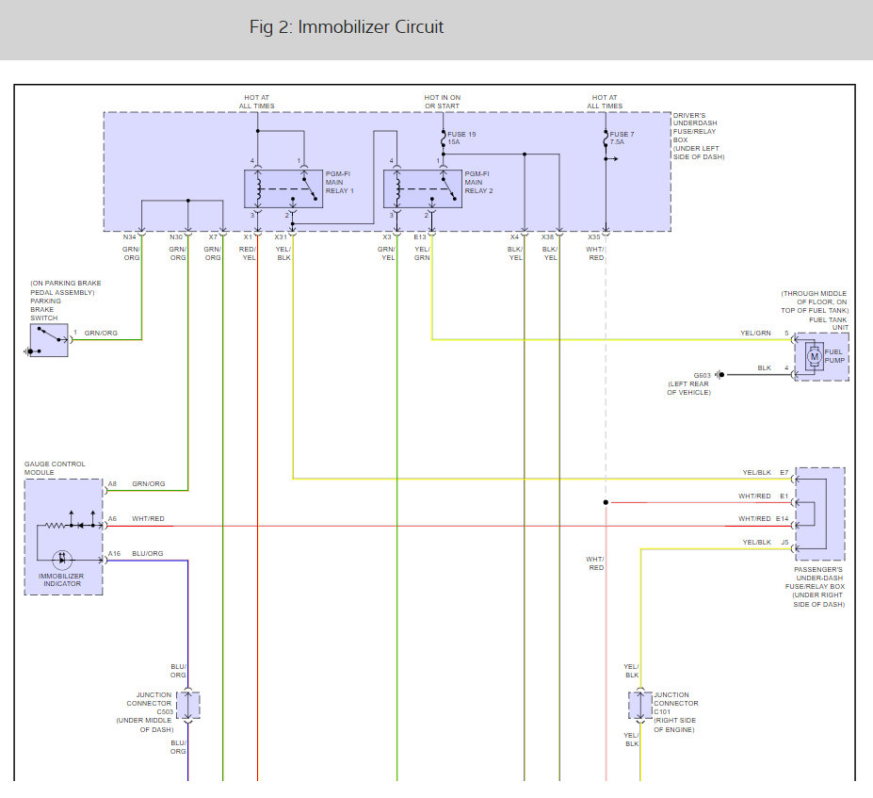Click the RED/YEL wire label at X1
873x798 pixels.
248,253
